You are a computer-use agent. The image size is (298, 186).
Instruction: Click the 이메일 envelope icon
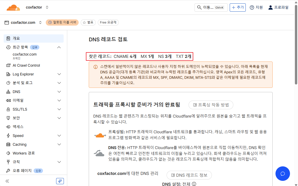pyautogui.click(x=8, y=100)
